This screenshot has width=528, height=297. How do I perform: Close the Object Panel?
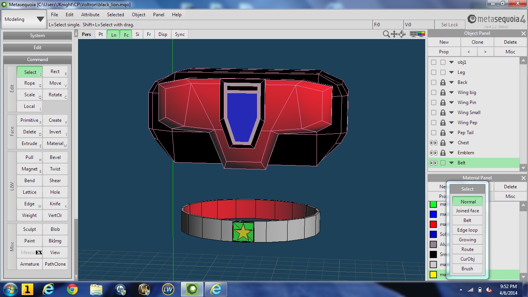[523, 33]
